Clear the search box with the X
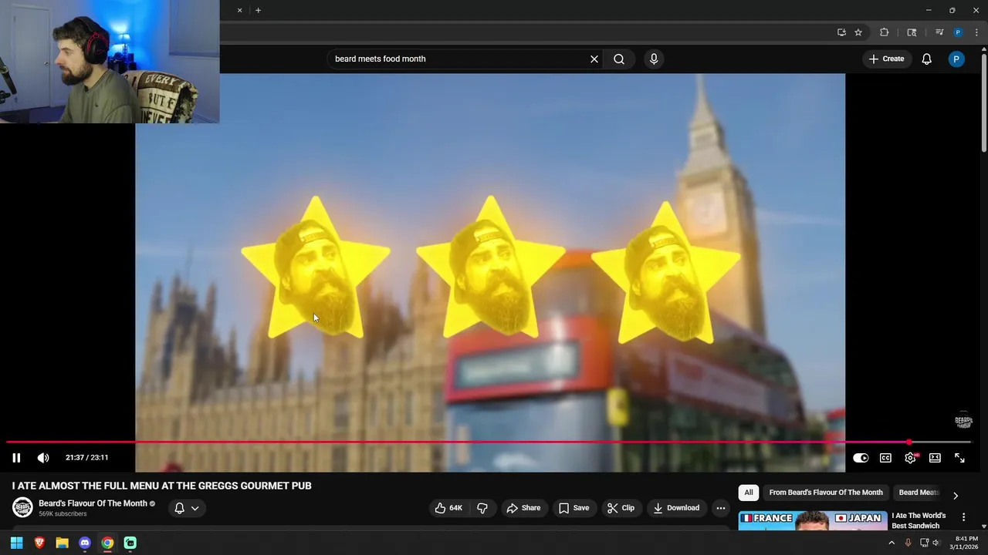 point(594,59)
